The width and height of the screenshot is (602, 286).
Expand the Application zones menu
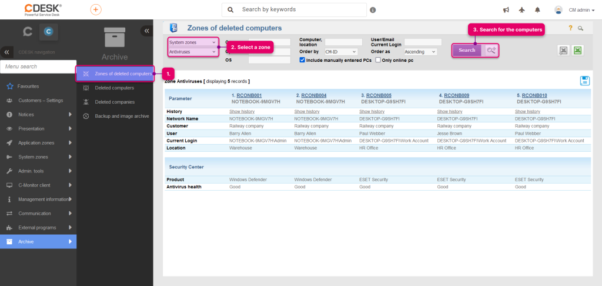pos(38,142)
